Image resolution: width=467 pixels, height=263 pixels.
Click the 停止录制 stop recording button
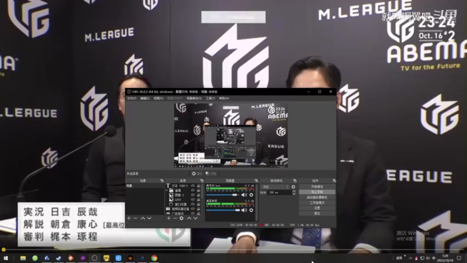tap(317, 192)
